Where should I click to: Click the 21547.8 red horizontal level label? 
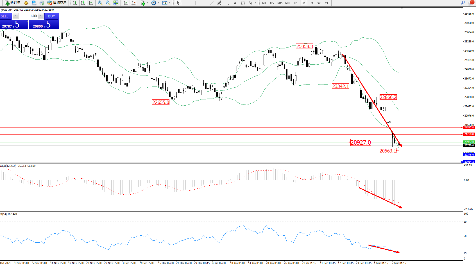(x=469, y=128)
